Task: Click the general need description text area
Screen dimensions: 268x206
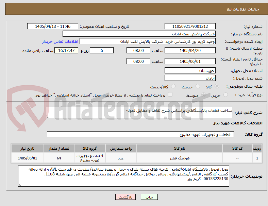Action: [x=139, y=113]
